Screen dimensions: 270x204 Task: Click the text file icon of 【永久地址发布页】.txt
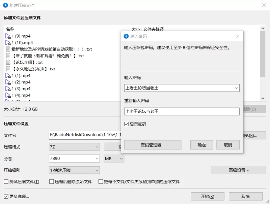click(8, 69)
